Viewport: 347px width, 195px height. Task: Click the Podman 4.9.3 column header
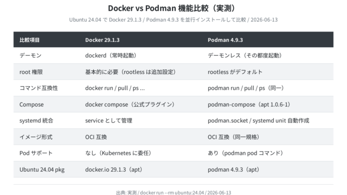point(225,40)
